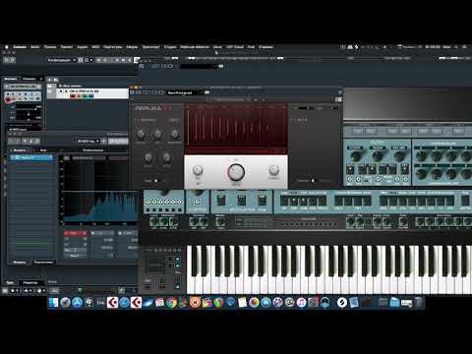Screen dimensions: 472x354
Task: Open the Файл menu
Action: coord(34,47)
